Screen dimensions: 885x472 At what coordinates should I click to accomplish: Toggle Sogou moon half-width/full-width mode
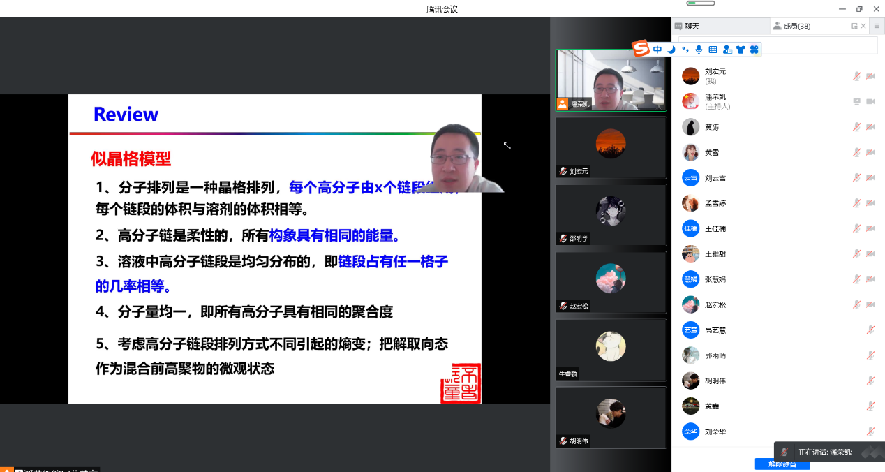671,50
